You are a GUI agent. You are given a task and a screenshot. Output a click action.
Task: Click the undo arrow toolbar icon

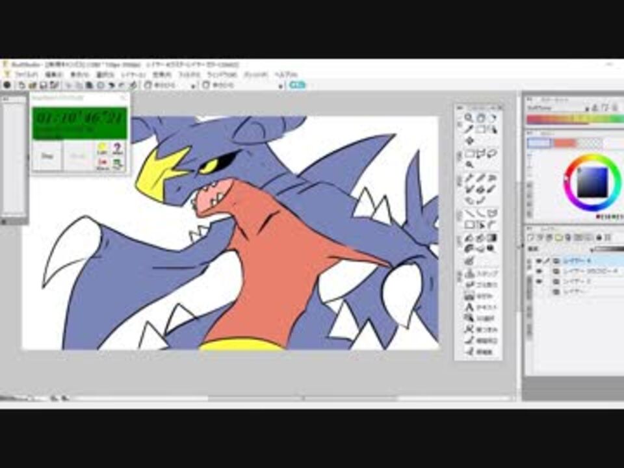click(x=112, y=85)
